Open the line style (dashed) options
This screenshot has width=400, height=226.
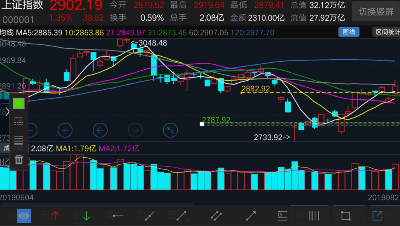19,122
